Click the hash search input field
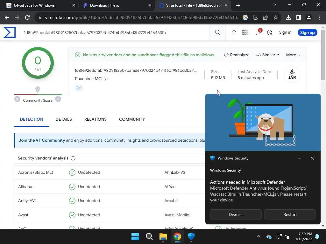 (114, 33)
